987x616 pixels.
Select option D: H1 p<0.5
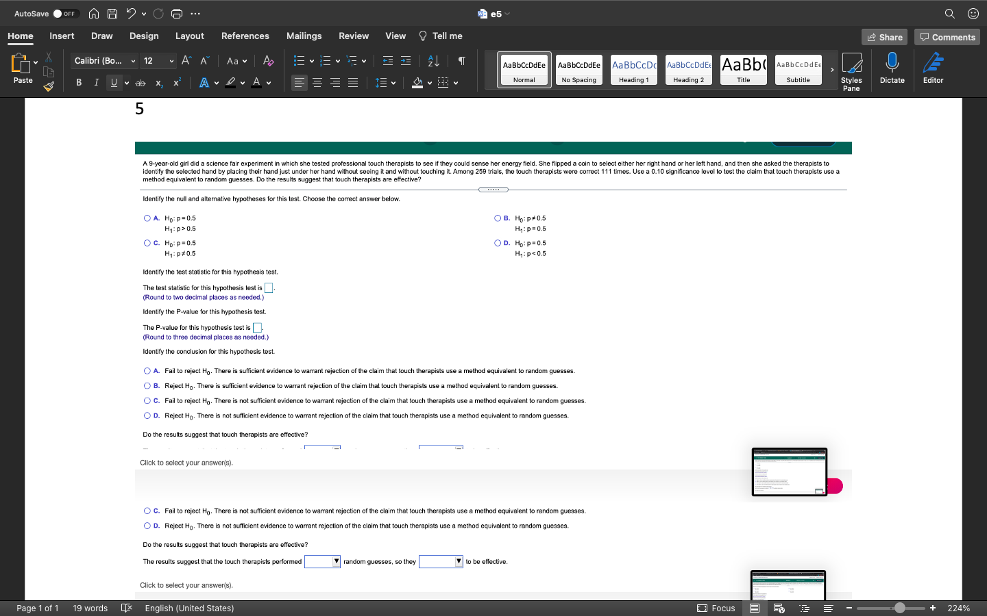click(x=498, y=243)
